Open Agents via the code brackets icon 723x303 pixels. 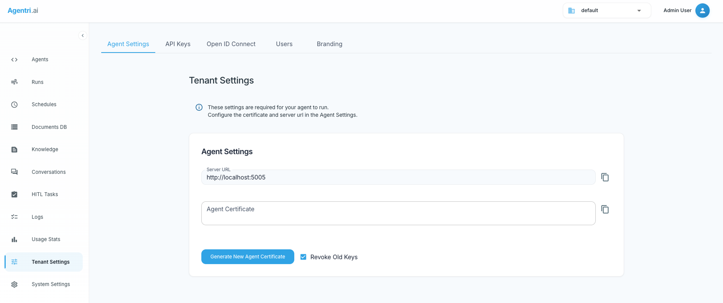(x=14, y=60)
